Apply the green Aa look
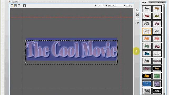 click(x=147, y=46)
